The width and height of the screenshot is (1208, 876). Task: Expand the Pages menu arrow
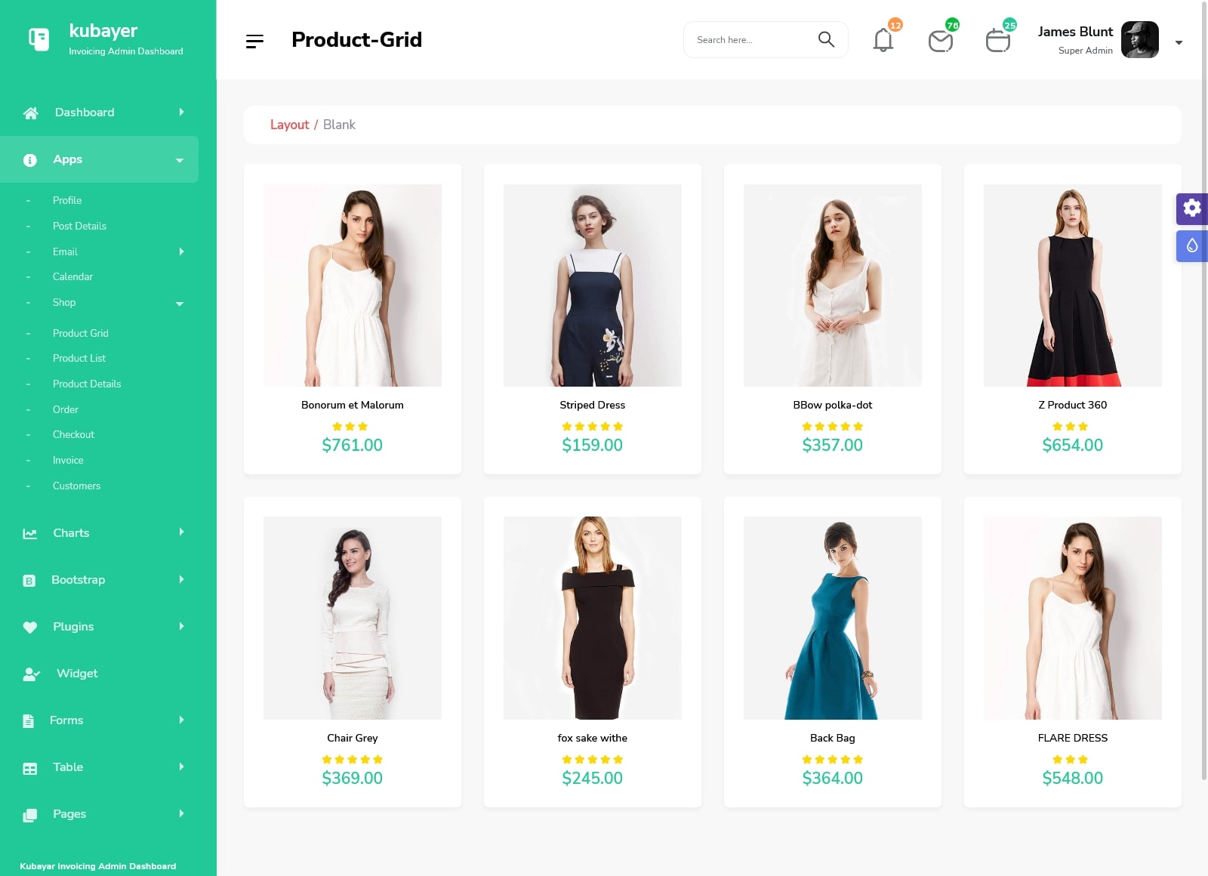pyautogui.click(x=181, y=813)
